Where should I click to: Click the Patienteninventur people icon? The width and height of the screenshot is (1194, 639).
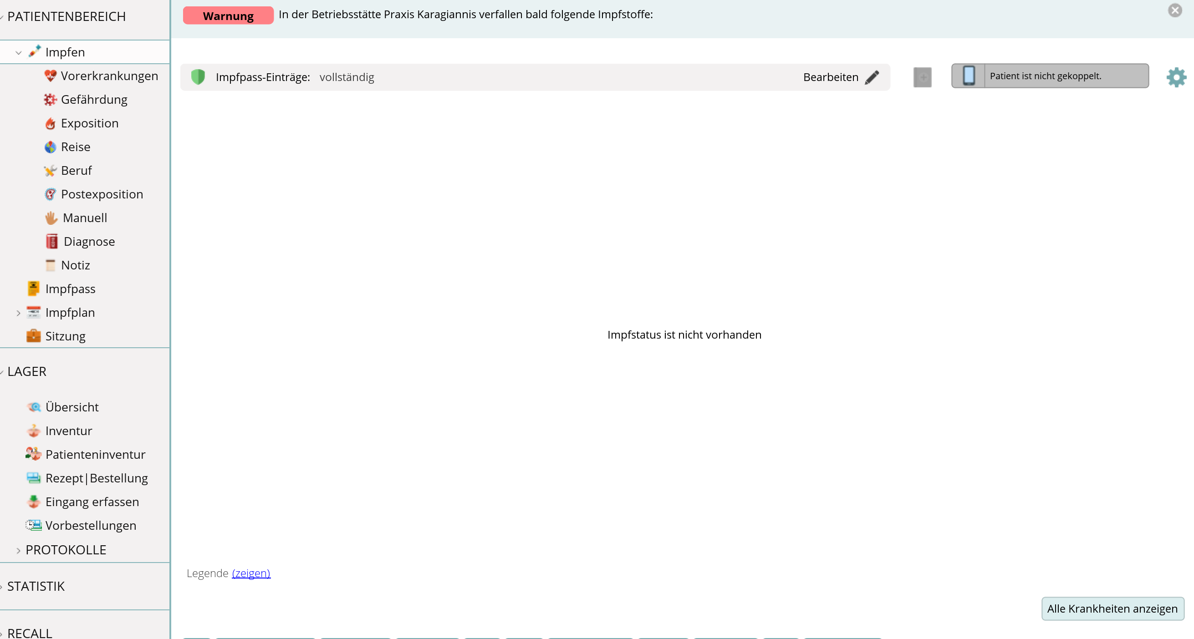(x=33, y=454)
